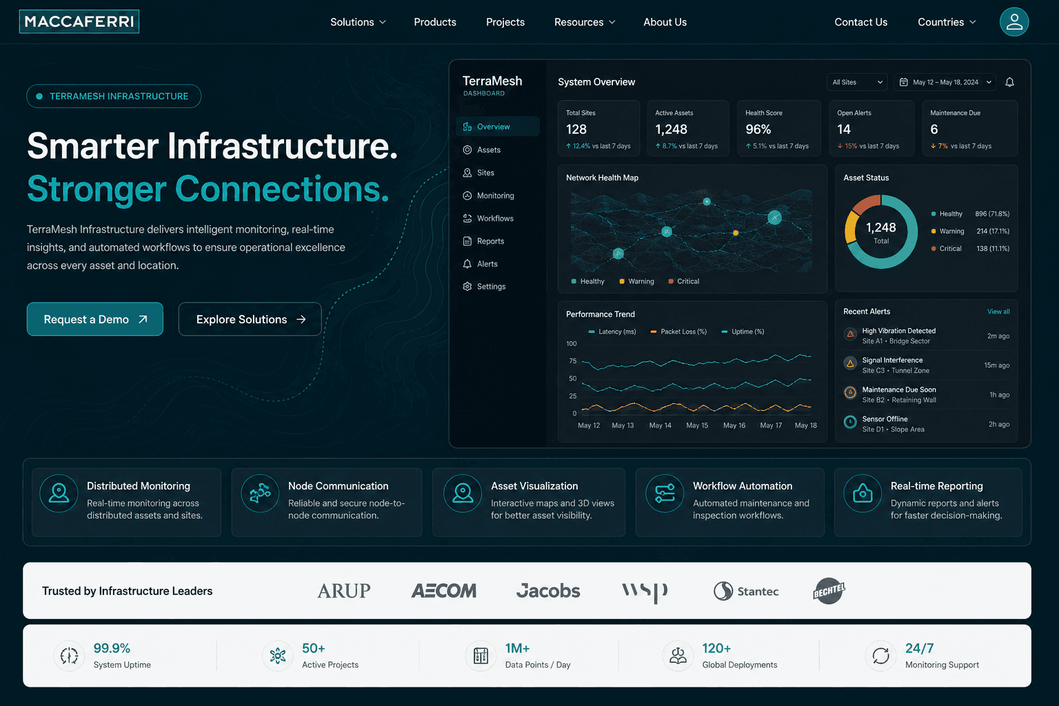Click the Health Score 96% card

(780, 128)
